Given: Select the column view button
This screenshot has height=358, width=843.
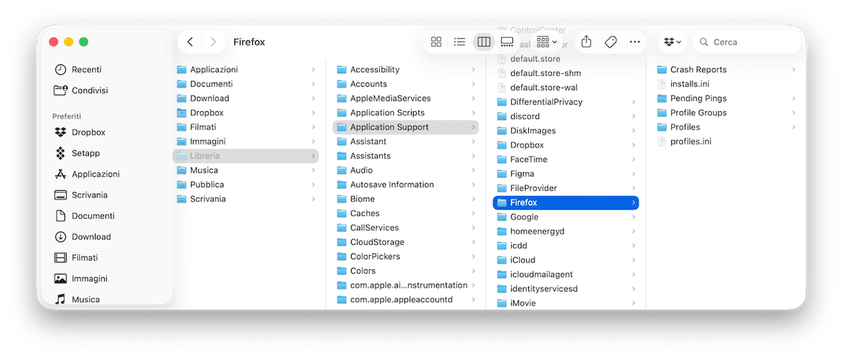Looking at the screenshot, I should pos(484,42).
